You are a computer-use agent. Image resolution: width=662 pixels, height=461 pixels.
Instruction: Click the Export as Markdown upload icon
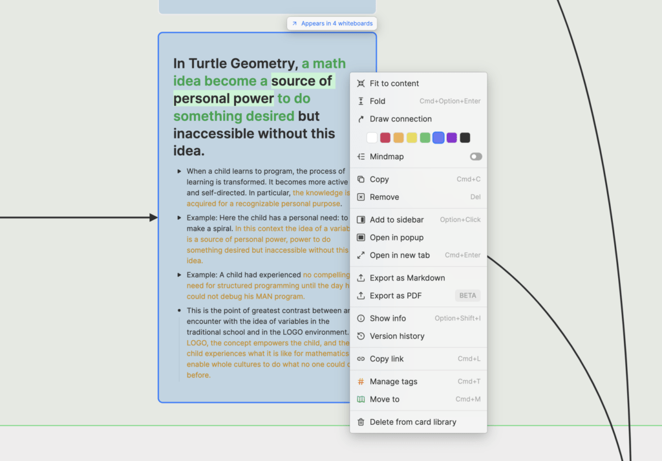(x=361, y=278)
